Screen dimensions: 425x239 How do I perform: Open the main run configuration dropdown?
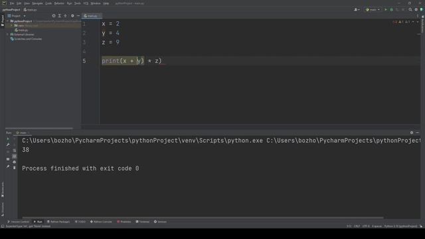tap(373, 10)
